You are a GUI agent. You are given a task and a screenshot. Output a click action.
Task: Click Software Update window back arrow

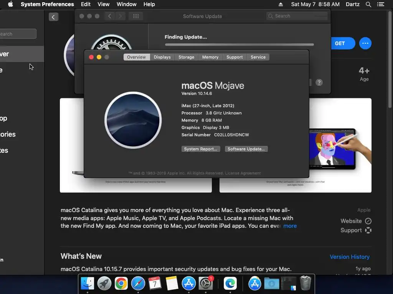coord(109,16)
